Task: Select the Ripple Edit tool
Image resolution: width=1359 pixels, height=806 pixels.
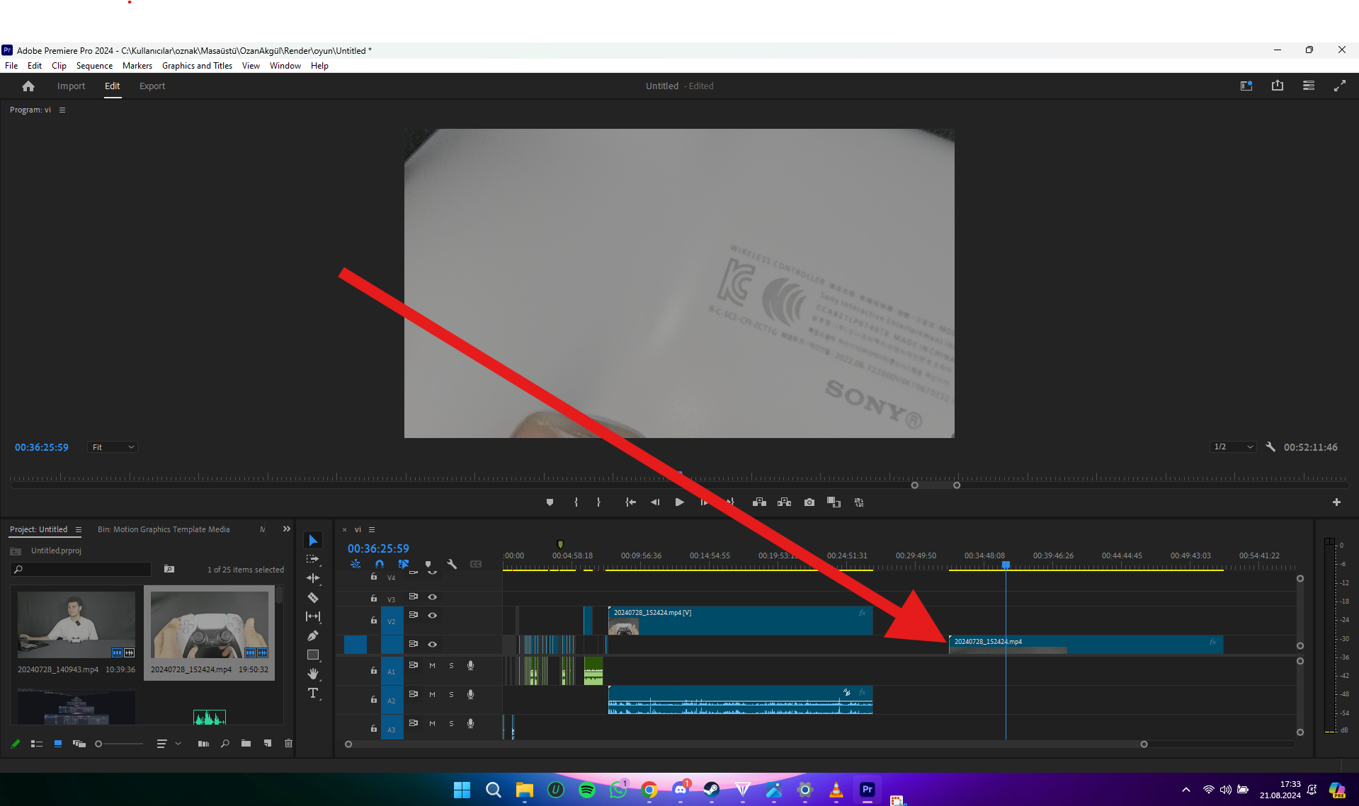Action: click(x=313, y=578)
